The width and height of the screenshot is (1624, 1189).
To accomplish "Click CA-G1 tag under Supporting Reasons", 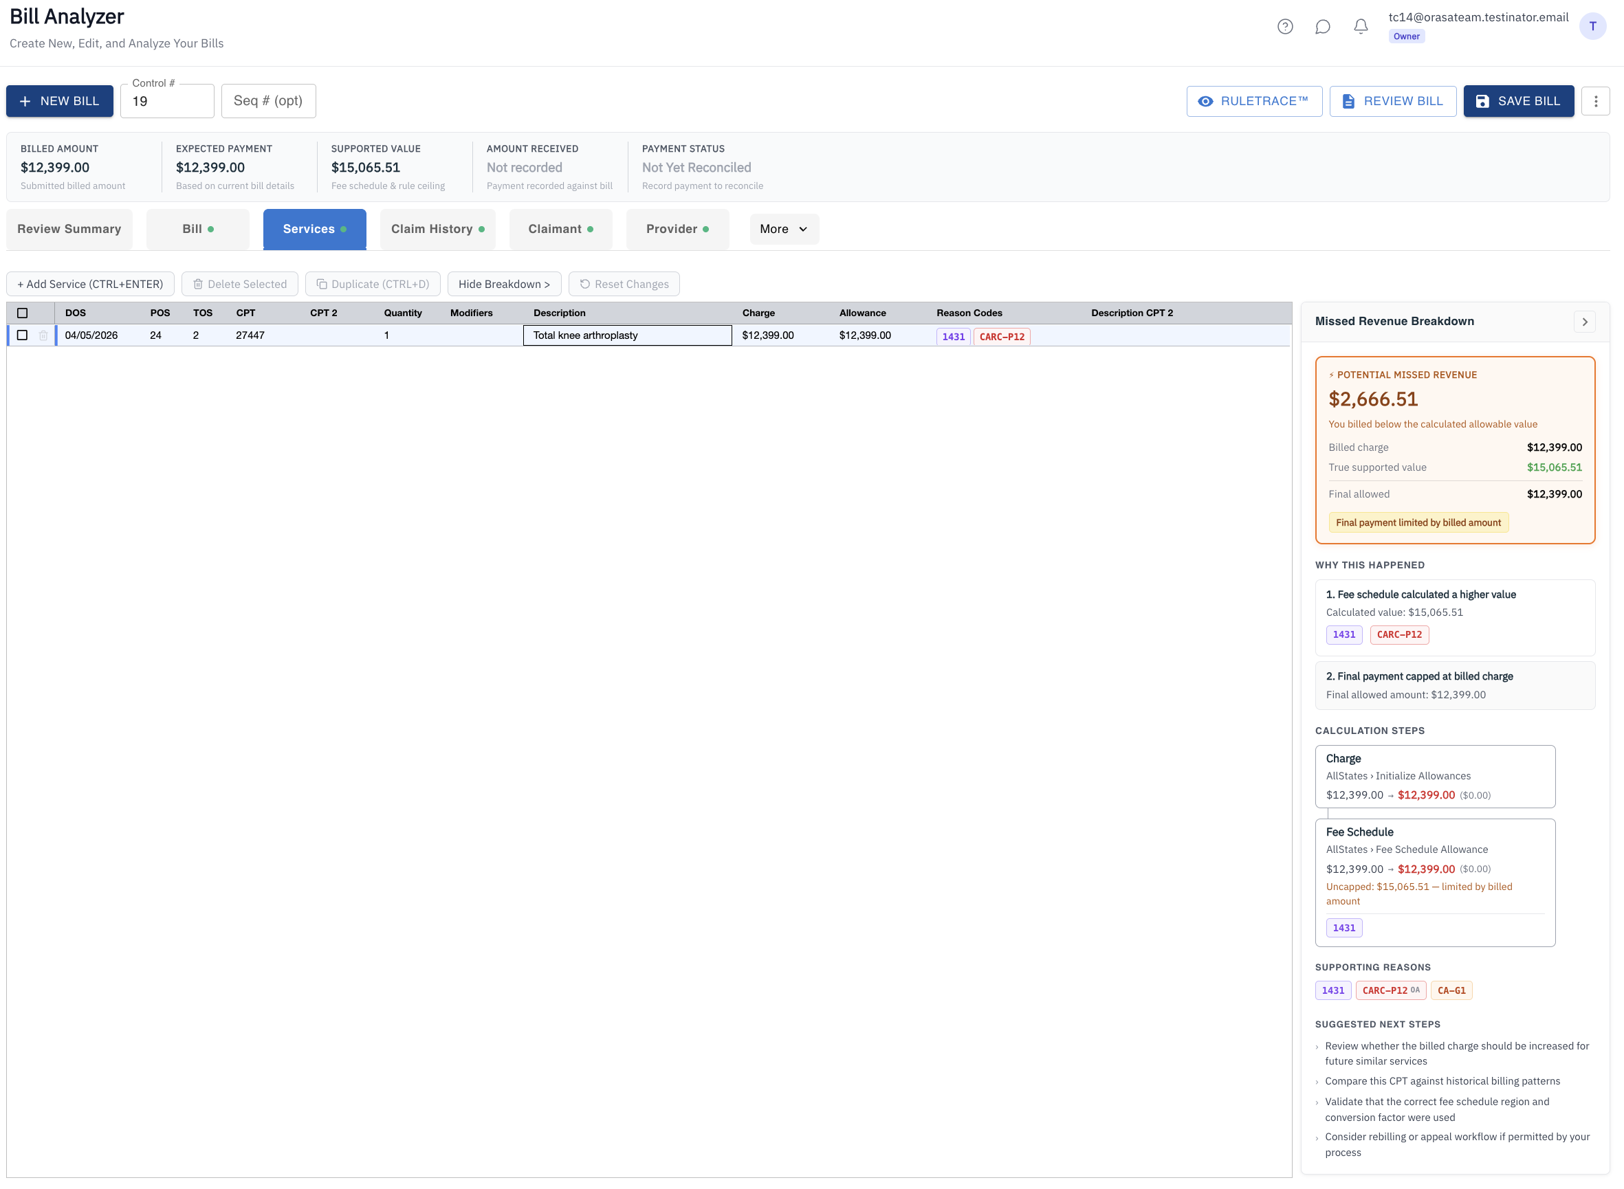I will (1451, 991).
